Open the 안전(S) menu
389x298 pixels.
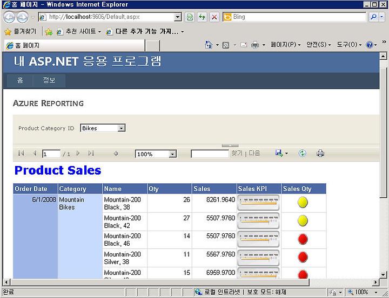[x=319, y=45]
